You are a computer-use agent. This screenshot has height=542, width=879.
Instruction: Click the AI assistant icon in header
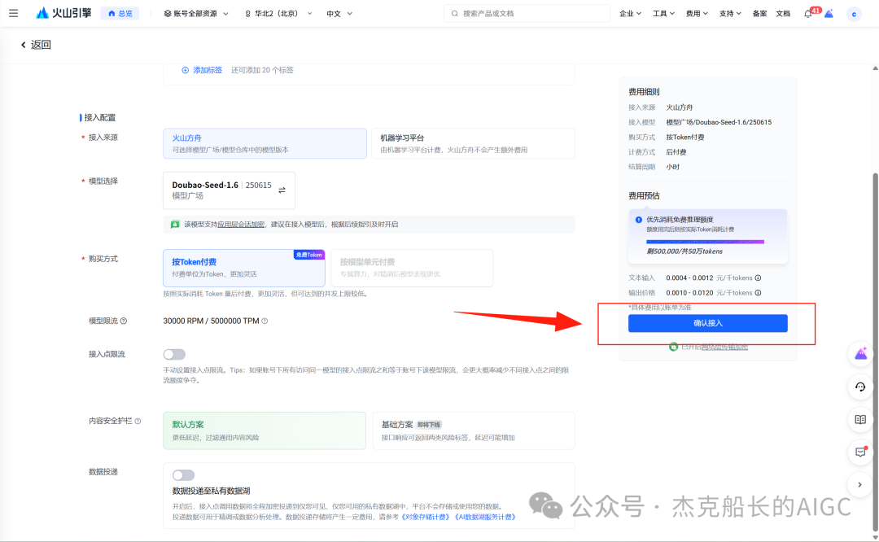(829, 14)
